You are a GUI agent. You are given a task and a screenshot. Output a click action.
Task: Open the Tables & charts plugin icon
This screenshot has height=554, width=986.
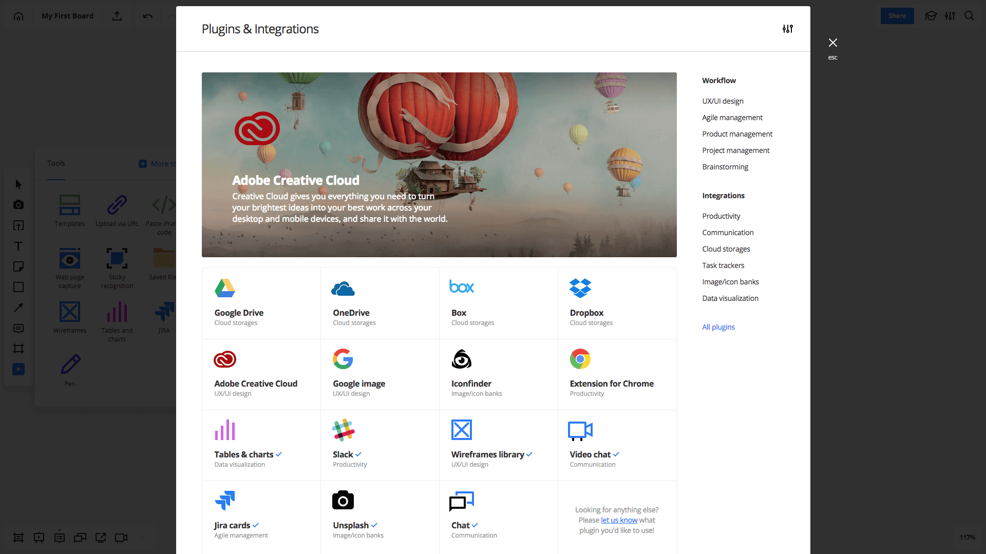click(225, 430)
